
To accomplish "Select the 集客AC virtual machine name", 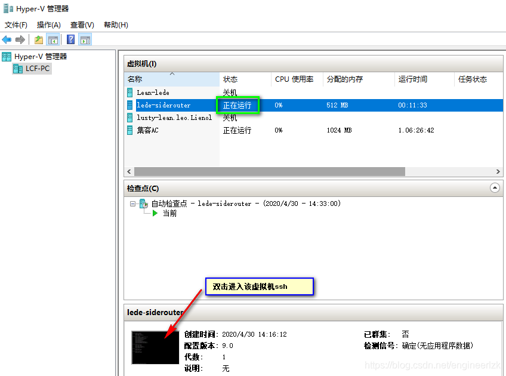I will click(x=147, y=130).
